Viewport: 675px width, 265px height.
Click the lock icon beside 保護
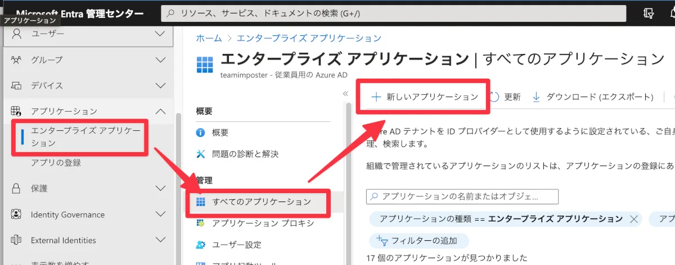(16, 189)
